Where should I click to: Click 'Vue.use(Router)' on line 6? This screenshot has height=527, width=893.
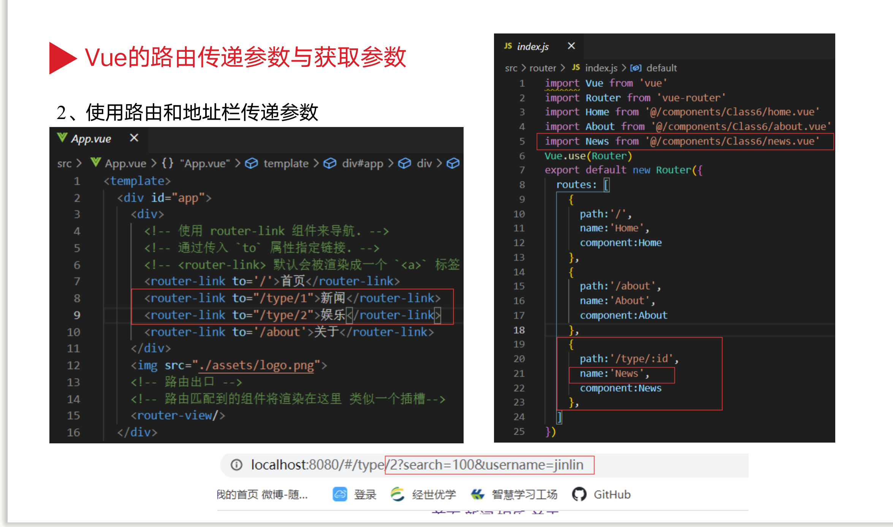pos(588,156)
